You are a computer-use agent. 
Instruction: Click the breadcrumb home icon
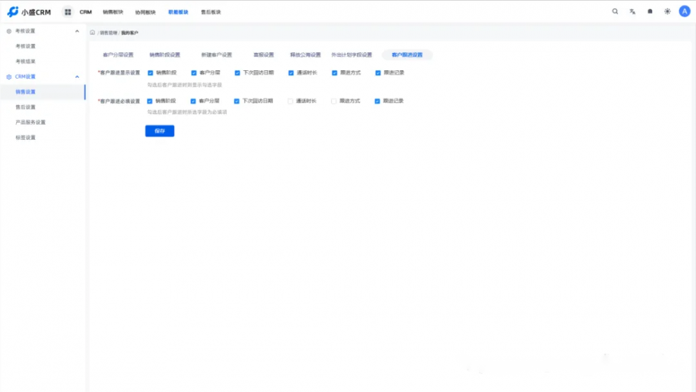tap(93, 33)
